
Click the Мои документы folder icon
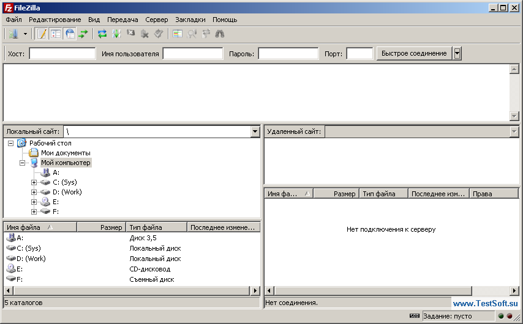click(x=34, y=153)
